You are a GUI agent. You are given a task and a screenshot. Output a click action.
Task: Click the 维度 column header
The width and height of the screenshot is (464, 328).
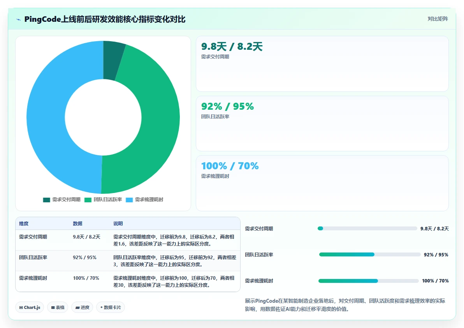tap(24, 224)
